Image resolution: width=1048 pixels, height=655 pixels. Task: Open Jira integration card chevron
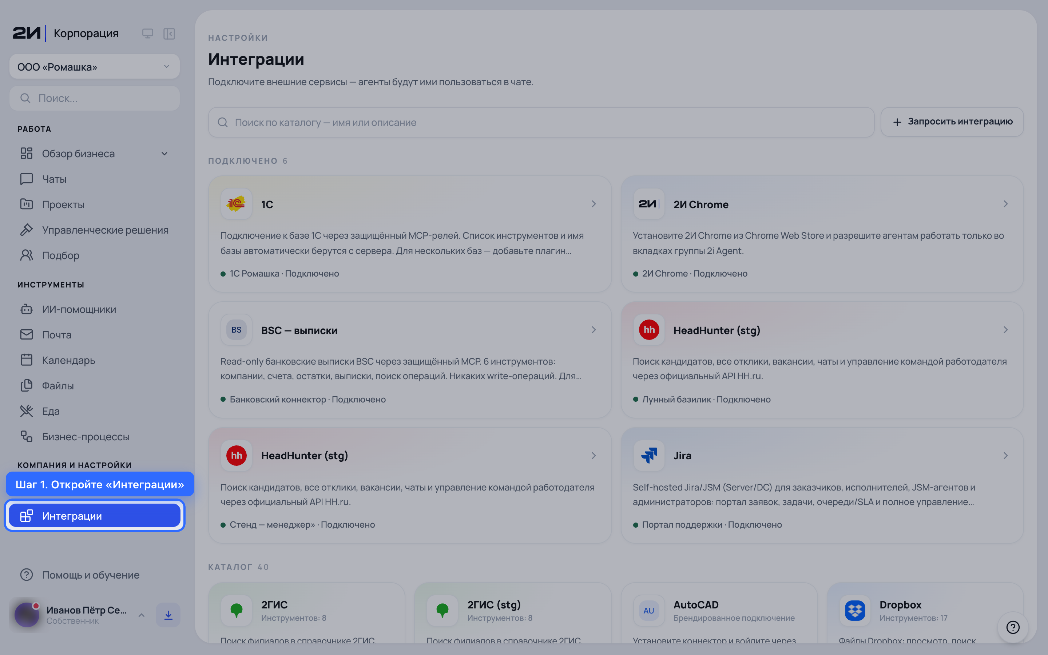coord(1005,456)
